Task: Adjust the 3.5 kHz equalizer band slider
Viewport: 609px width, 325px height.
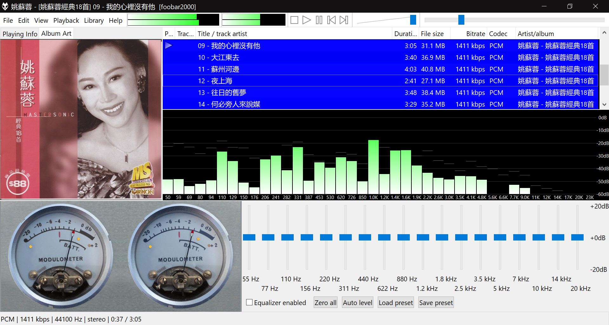Action: click(x=481, y=237)
